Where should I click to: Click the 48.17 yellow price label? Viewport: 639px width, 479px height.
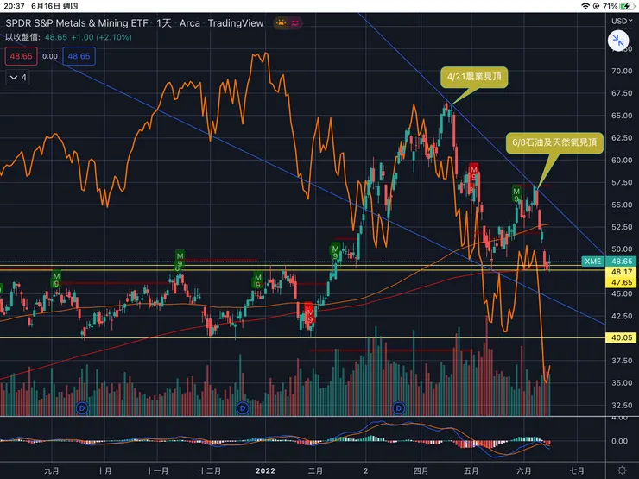(x=622, y=272)
